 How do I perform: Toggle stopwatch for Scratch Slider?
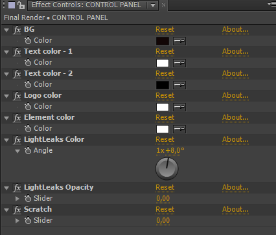tap(28, 220)
